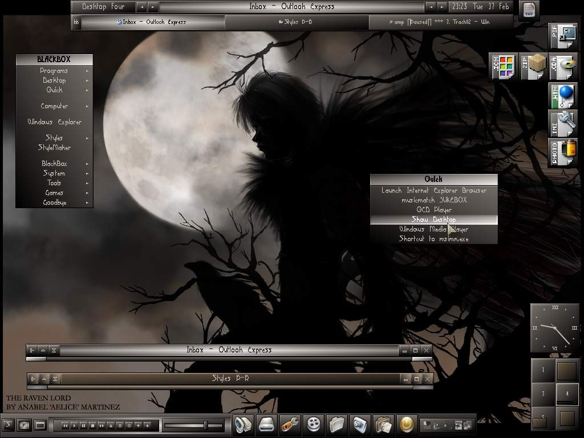This screenshot has width=584, height=438.
Task: Click the fast-forward button in the player bar
Action: [x=102, y=425]
